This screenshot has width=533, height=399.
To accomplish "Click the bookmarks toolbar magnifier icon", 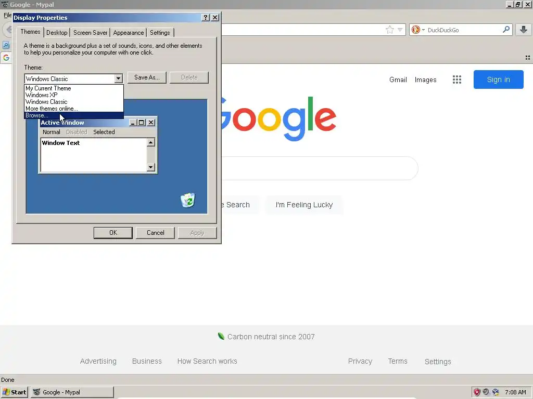I will click(6, 45).
